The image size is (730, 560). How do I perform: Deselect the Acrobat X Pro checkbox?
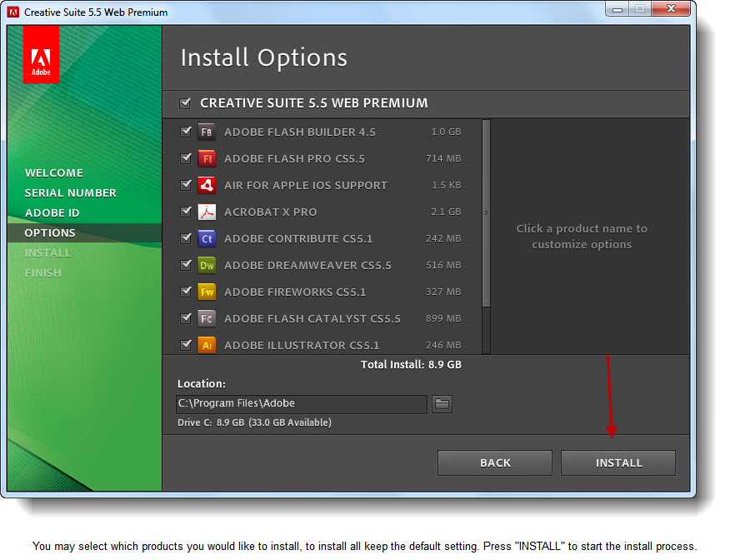point(186,212)
